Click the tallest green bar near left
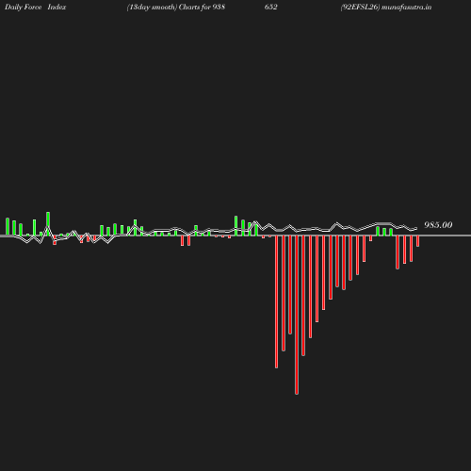Image resolution: width=471 pixels, height=471 pixels. coord(48,223)
